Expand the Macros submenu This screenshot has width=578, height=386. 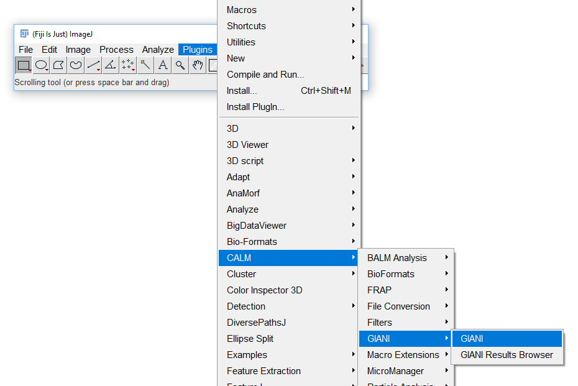pos(288,10)
